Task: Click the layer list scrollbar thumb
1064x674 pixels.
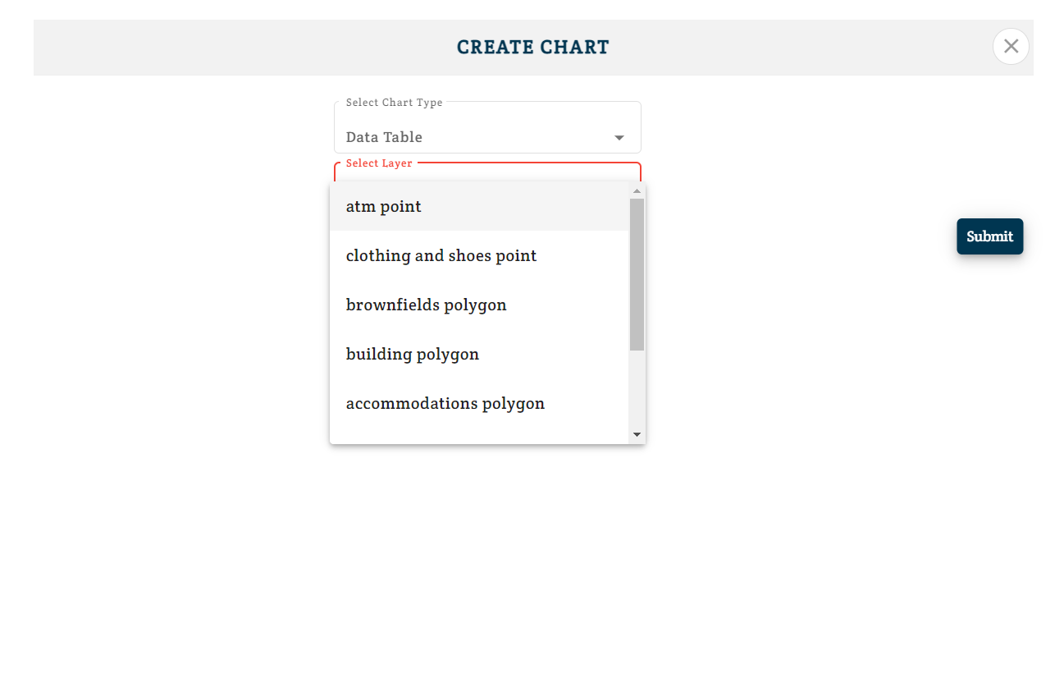Action: click(x=637, y=274)
